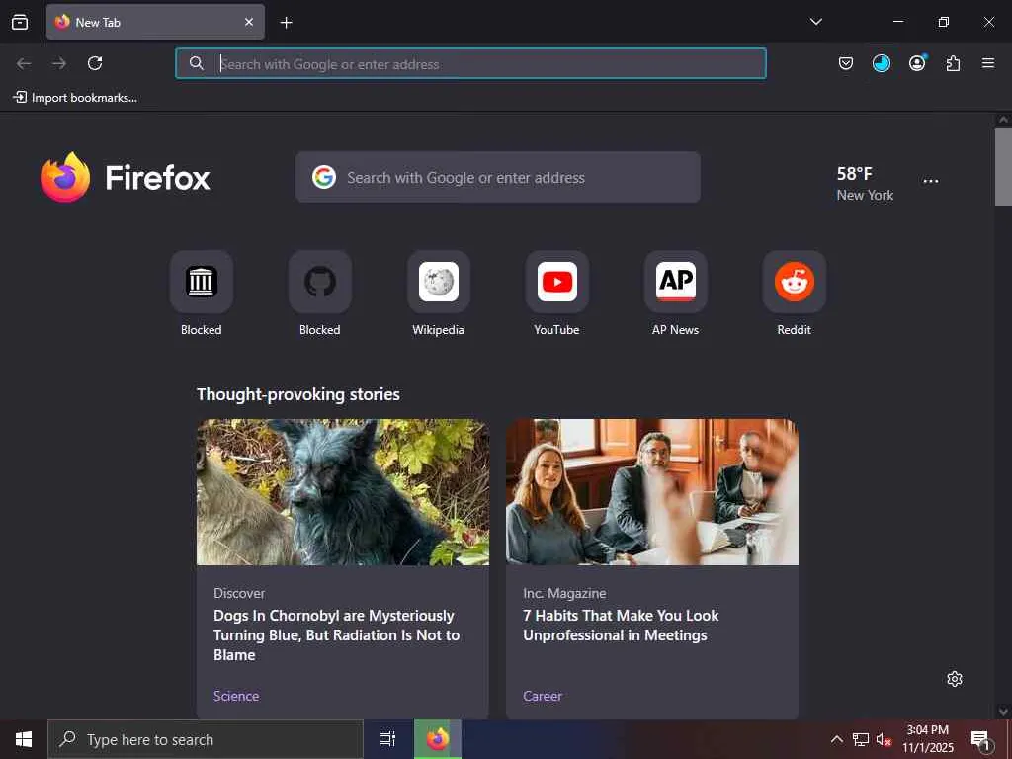Open the Save to Pocket icon

[x=846, y=63]
